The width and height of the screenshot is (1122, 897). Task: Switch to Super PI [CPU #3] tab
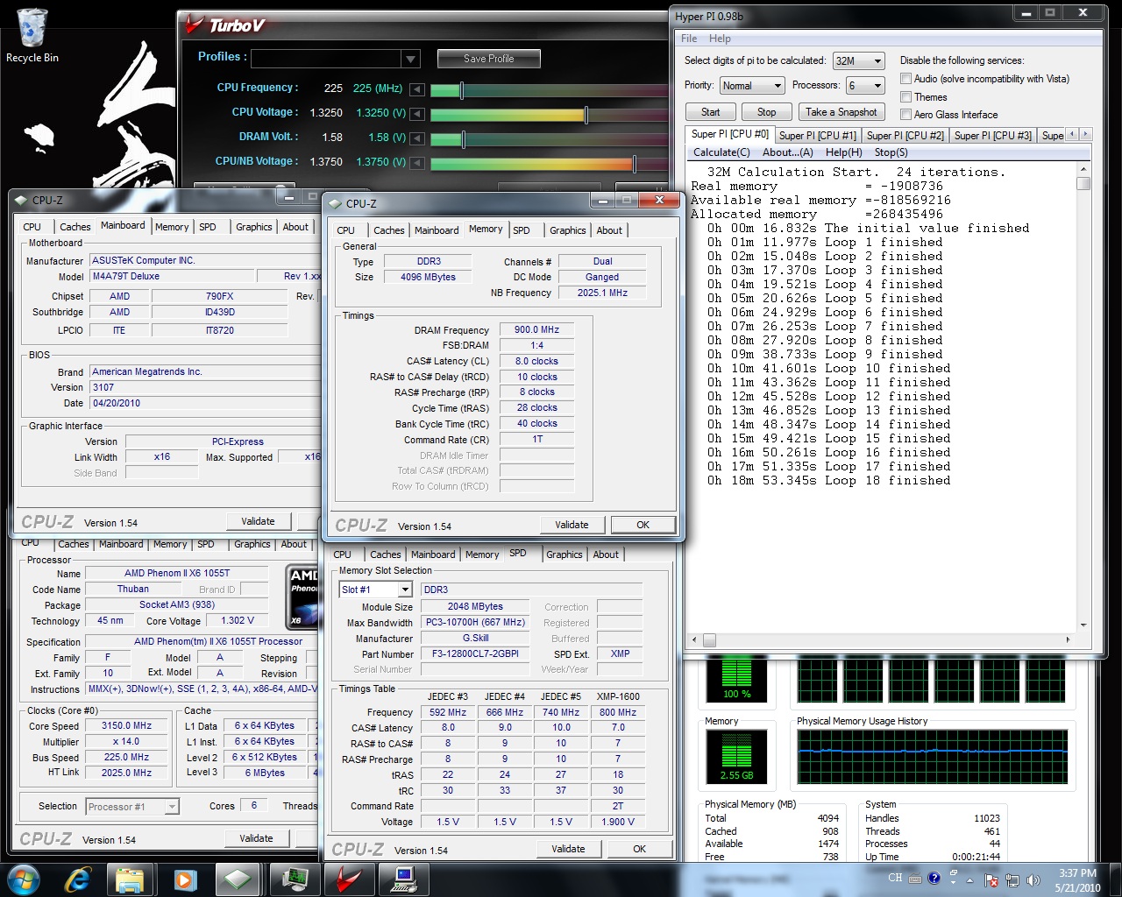[992, 136]
